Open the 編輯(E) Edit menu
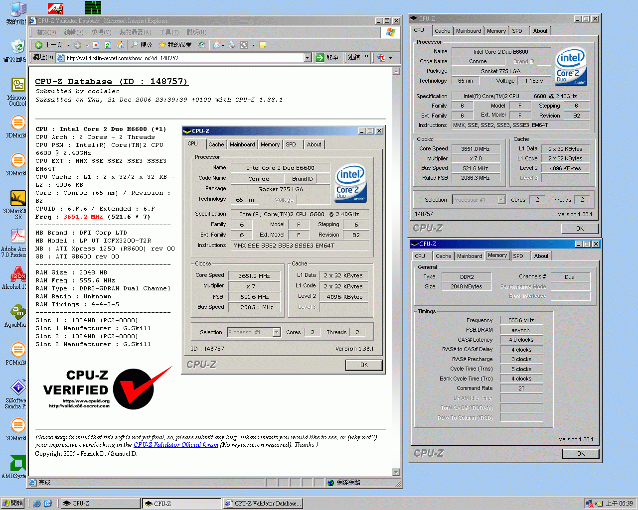 (x=73, y=32)
